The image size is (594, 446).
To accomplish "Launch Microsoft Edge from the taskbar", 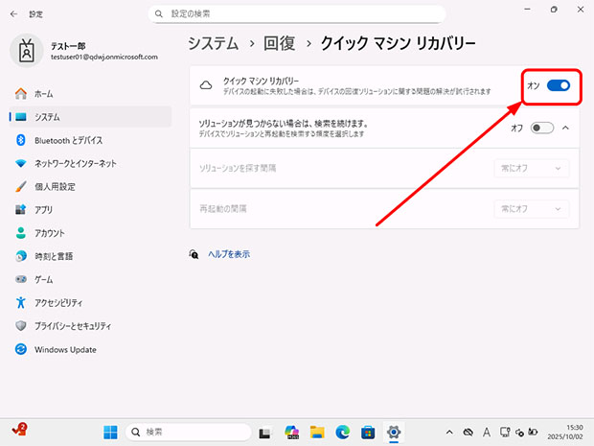I will pyautogui.click(x=342, y=432).
